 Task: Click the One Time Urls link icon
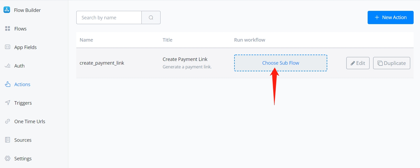[x=7, y=121]
